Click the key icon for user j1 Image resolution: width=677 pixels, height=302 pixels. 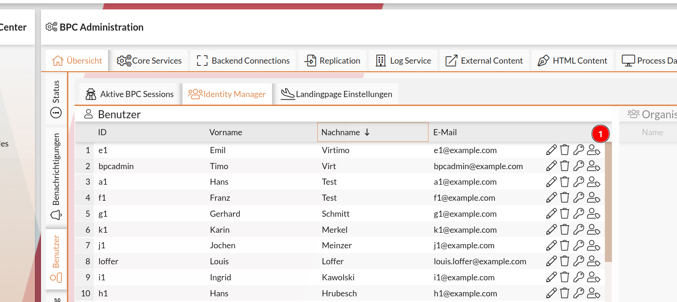(x=578, y=245)
